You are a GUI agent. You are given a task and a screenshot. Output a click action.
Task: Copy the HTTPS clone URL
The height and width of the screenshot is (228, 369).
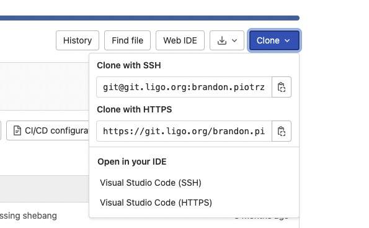click(282, 131)
